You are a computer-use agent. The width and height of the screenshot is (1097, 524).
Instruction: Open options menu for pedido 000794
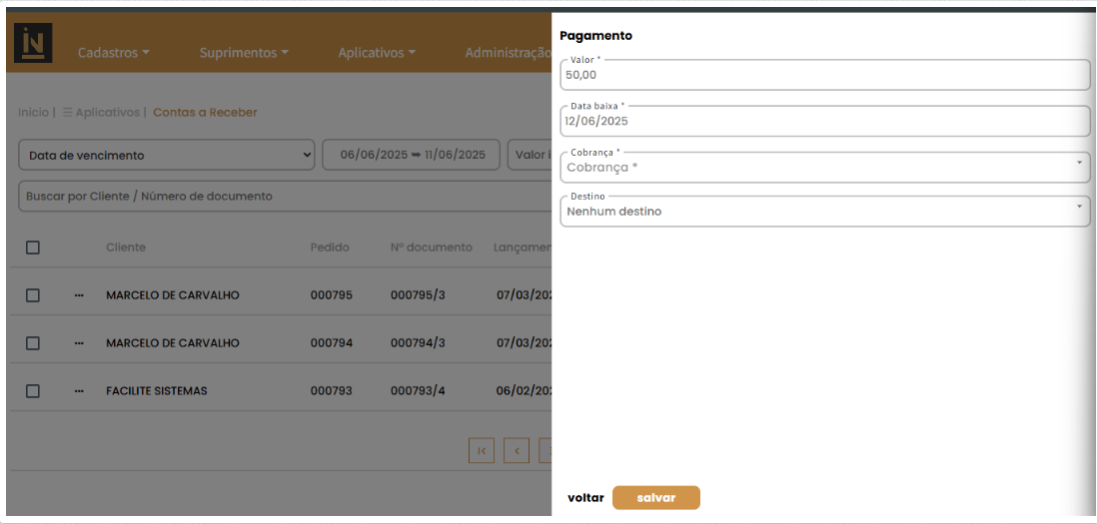point(79,343)
